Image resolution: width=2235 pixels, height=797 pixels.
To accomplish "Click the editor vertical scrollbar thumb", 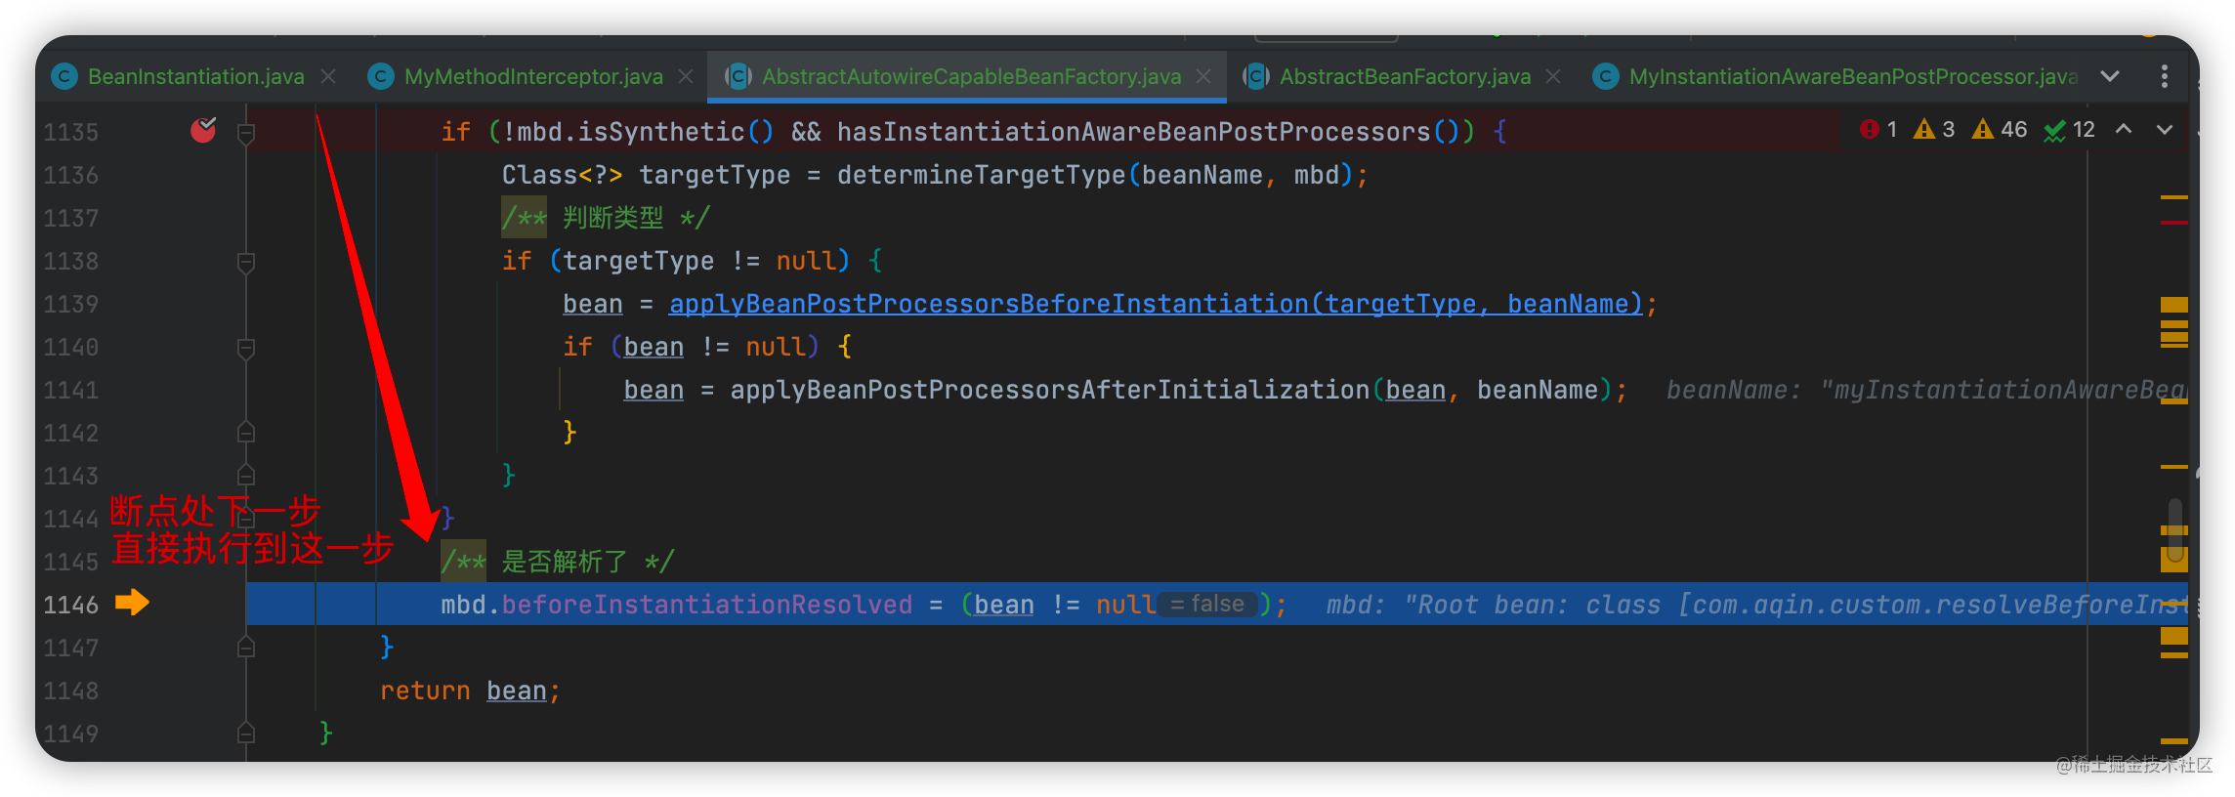I will [2174, 532].
